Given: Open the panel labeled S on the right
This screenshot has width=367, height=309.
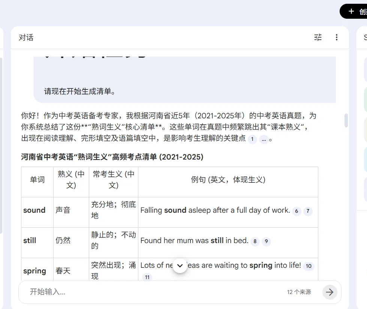Looking at the screenshot, I should coord(365,37).
